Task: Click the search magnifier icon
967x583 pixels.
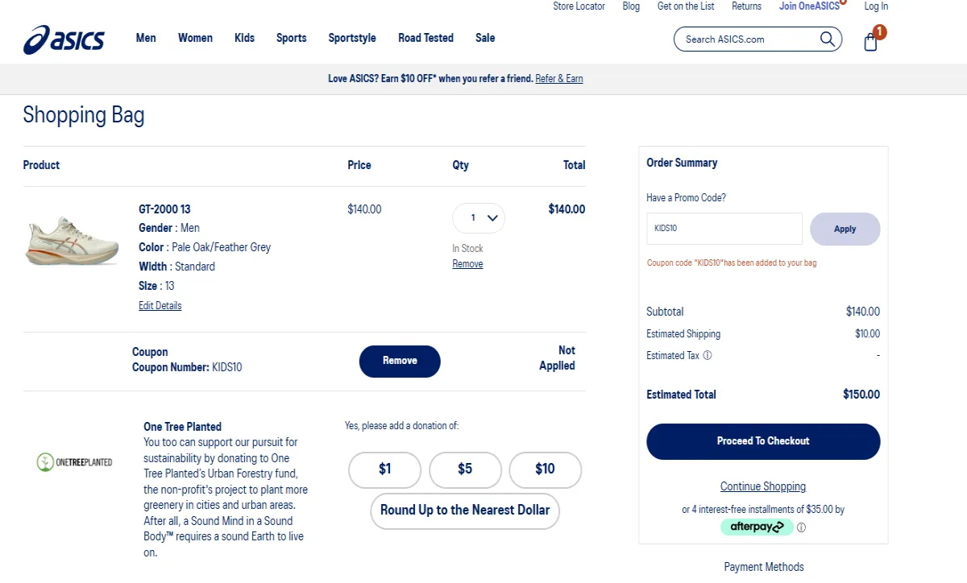Action: click(827, 39)
